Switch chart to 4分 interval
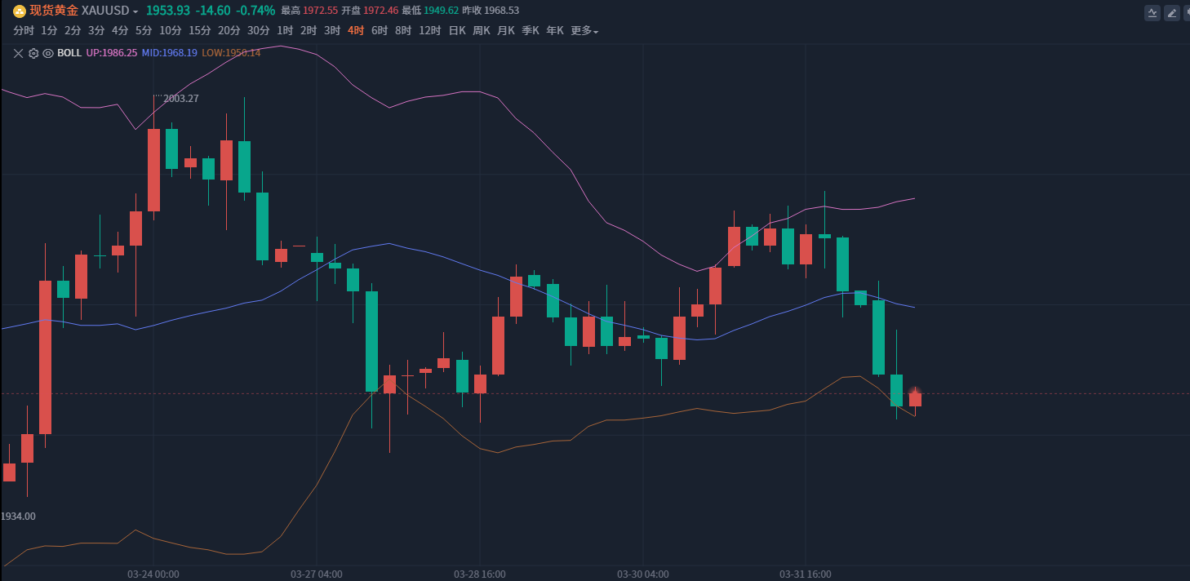1190x581 pixels. click(120, 31)
